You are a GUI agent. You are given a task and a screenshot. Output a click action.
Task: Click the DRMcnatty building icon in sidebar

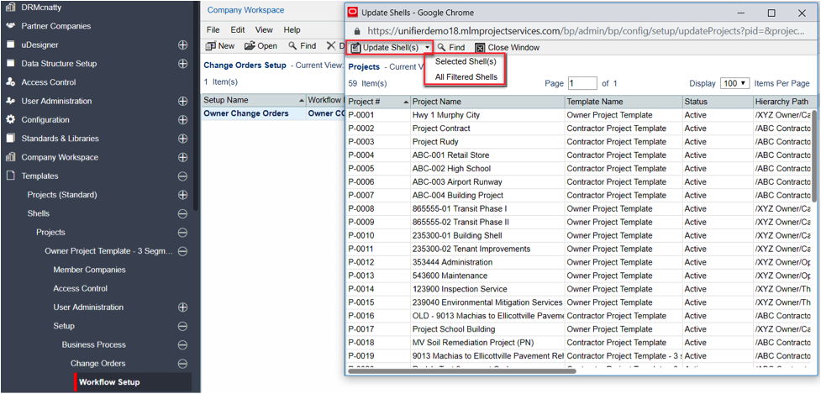pyautogui.click(x=10, y=8)
